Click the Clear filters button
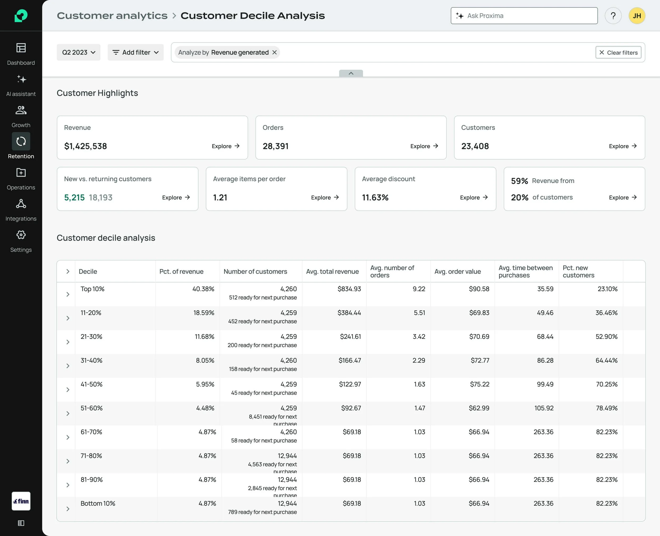Image resolution: width=660 pixels, height=536 pixels. point(618,53)
